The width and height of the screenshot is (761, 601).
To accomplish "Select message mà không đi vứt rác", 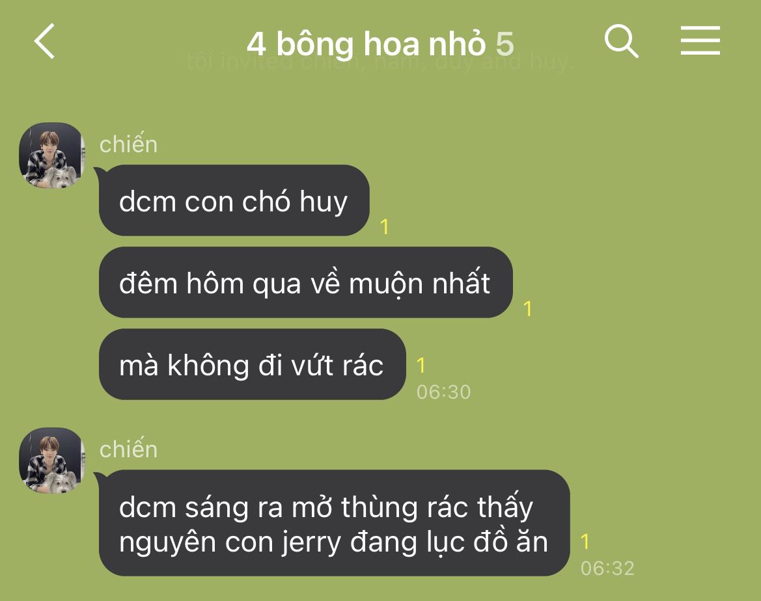I will pyautogui.click(x=253, y=364).
